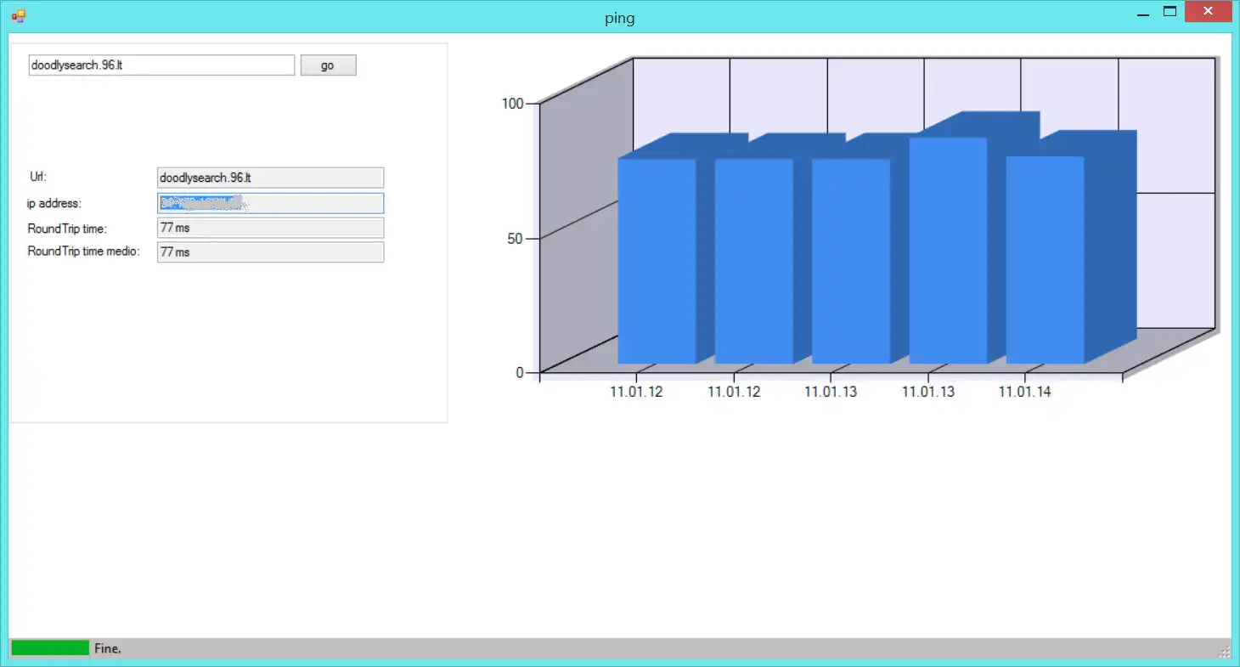
Task: Maximize the ping window
Action: [x=1170, y=12]
